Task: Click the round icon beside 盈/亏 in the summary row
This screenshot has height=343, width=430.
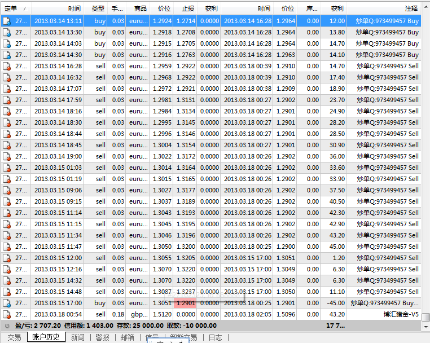Action: click(7, 326)
